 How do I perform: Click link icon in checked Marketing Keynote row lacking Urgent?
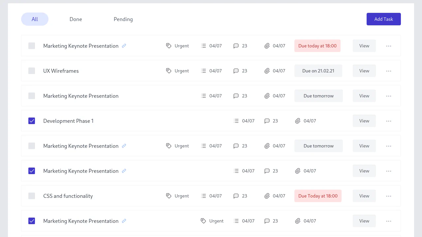point(124,171)
